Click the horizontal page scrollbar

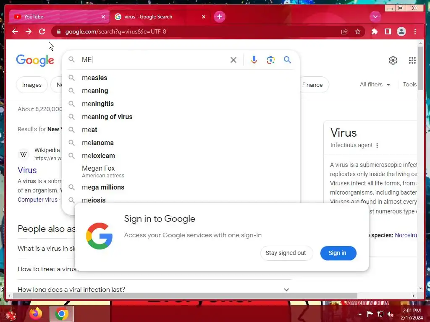pos(185,296)
